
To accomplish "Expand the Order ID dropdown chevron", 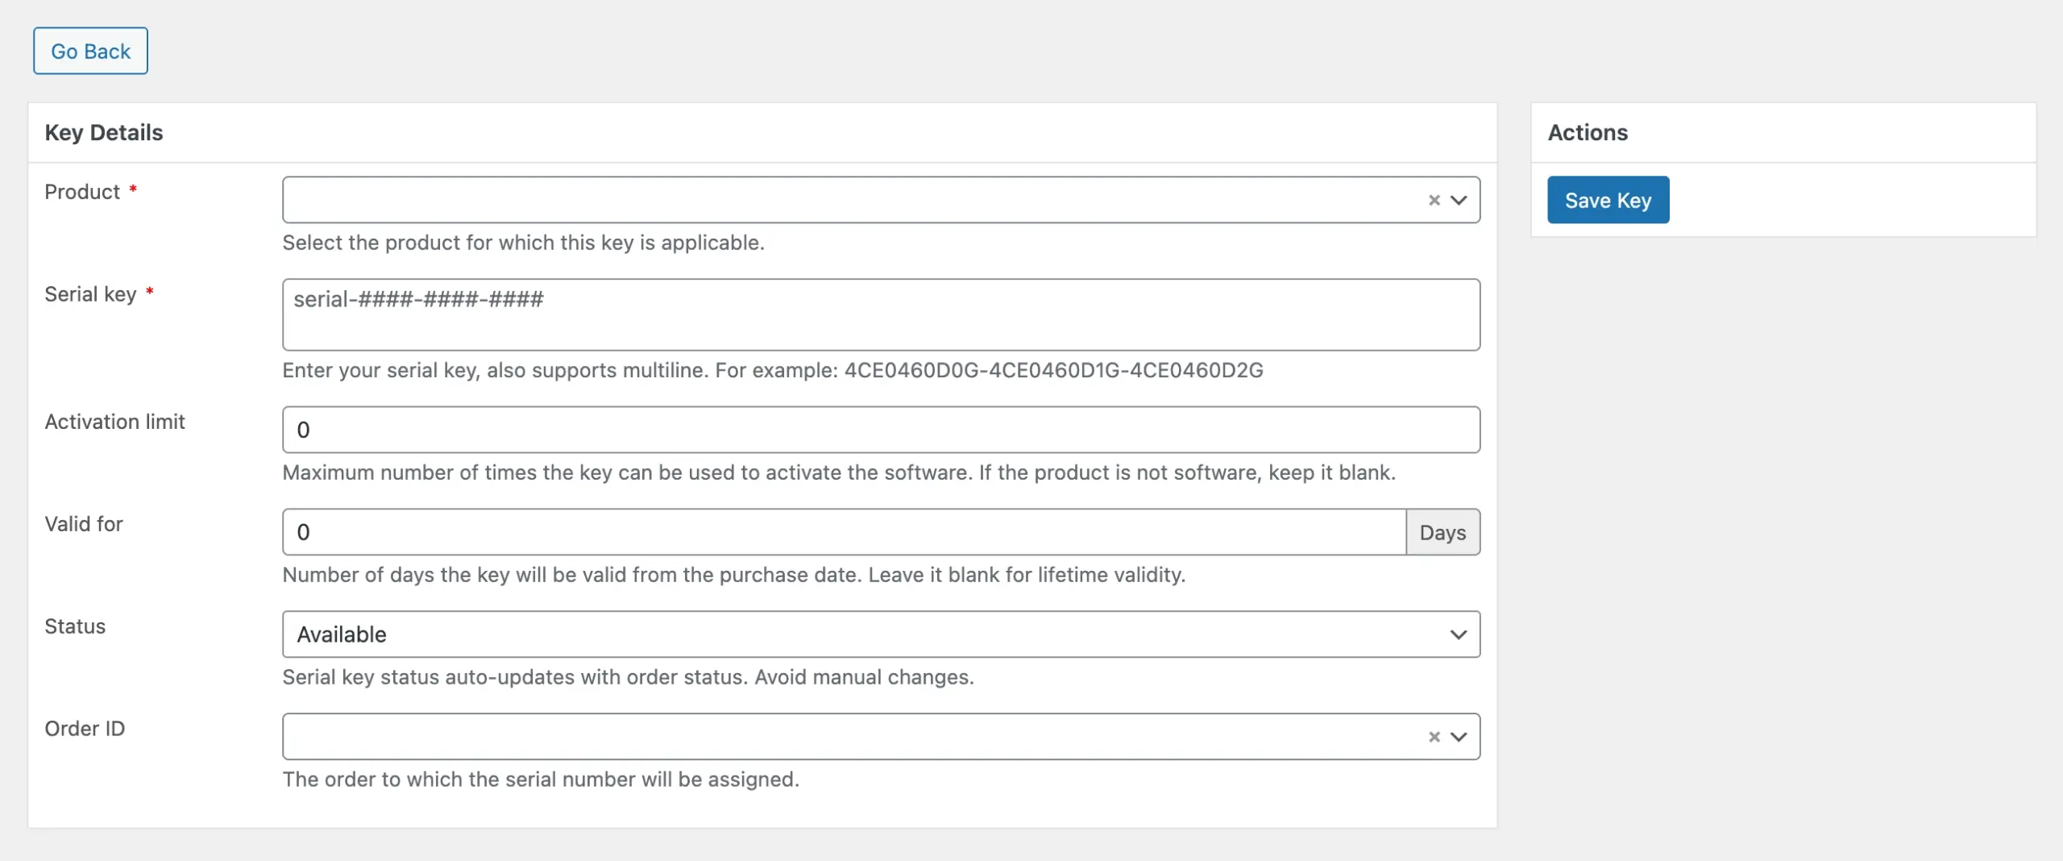I will tap(1459, 737).
